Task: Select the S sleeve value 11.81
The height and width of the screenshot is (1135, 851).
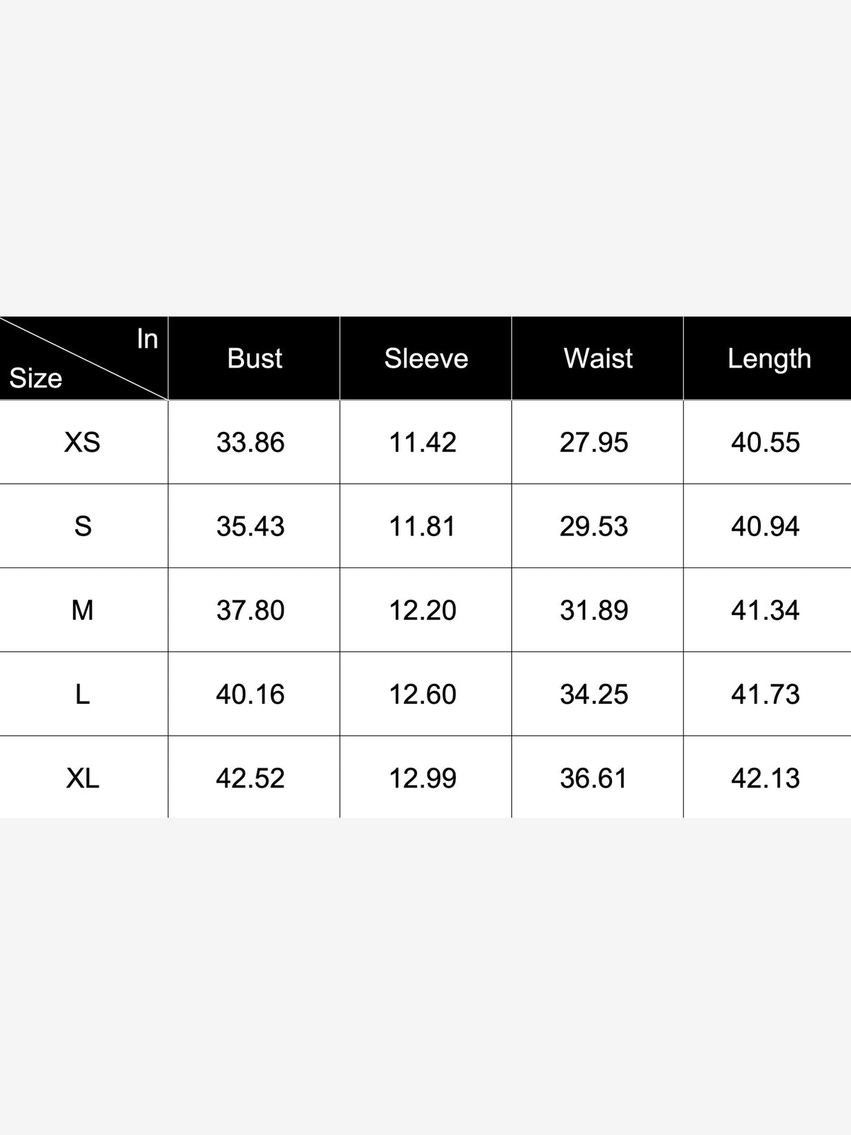Action: pyautogui.click(x=423, y=526)
